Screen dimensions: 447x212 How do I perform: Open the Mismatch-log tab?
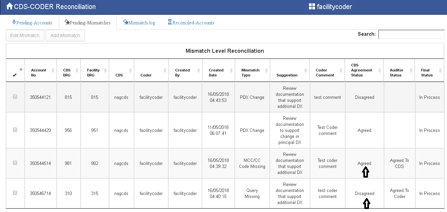[x=142, y=23]
